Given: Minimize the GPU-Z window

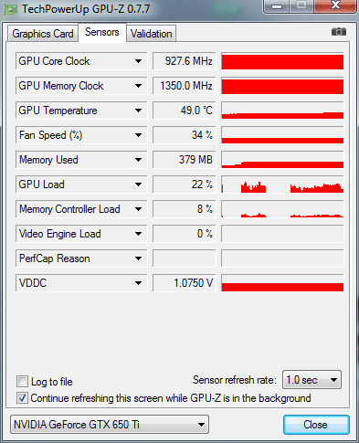Looking at the screenshot, I should 277,6.
